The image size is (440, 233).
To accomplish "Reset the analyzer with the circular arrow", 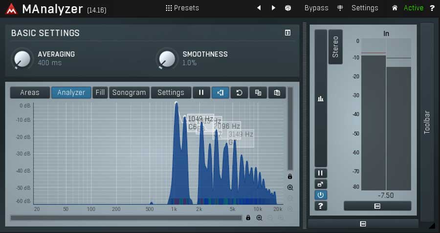I will 239,92.
